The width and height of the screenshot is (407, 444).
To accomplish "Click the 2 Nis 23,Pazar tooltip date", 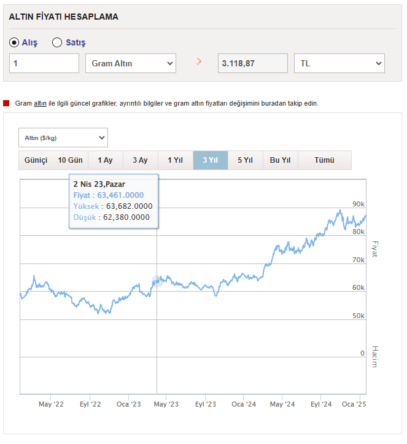I will (99, 184).
